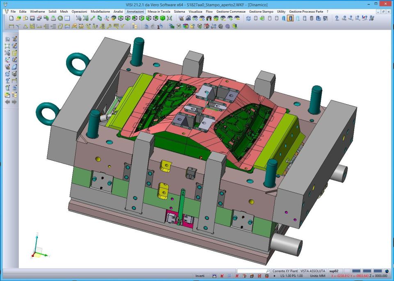Click the linear dimension annotation icon
The image size is (394, 281).
pos(11,26)
